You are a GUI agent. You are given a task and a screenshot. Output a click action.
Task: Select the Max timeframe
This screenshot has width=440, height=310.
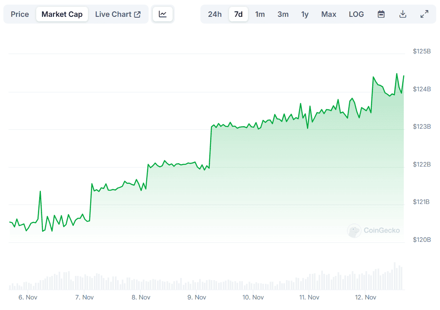pos(328,14)
